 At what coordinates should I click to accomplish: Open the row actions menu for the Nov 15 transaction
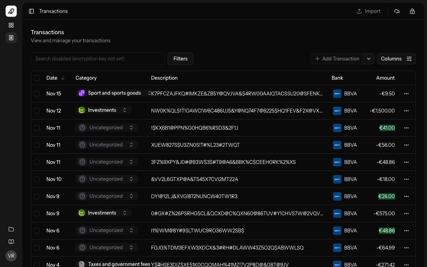click(x=406, y=93)
